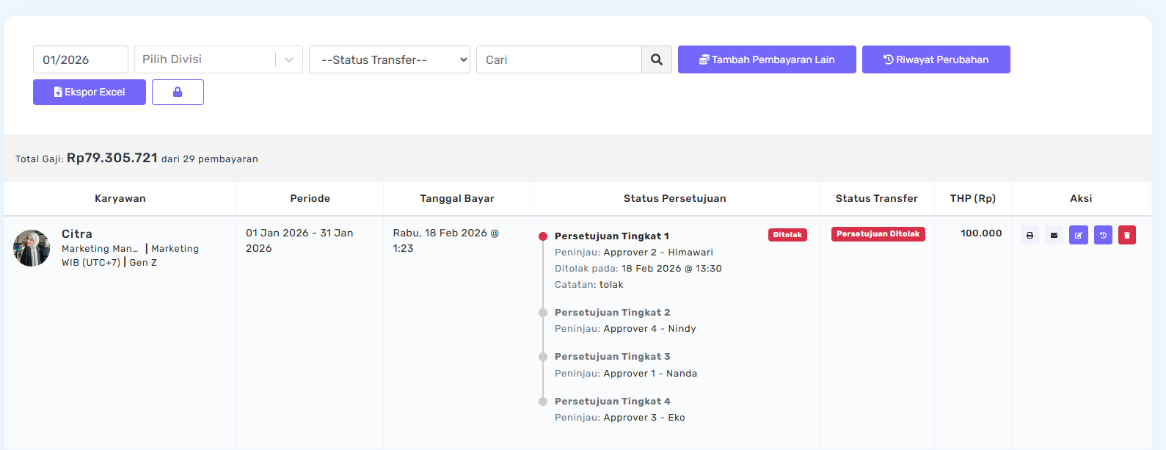Viewport: 1166px width, 450px height.
Task: Click the lock payroll button
Action: pos(178,92)
